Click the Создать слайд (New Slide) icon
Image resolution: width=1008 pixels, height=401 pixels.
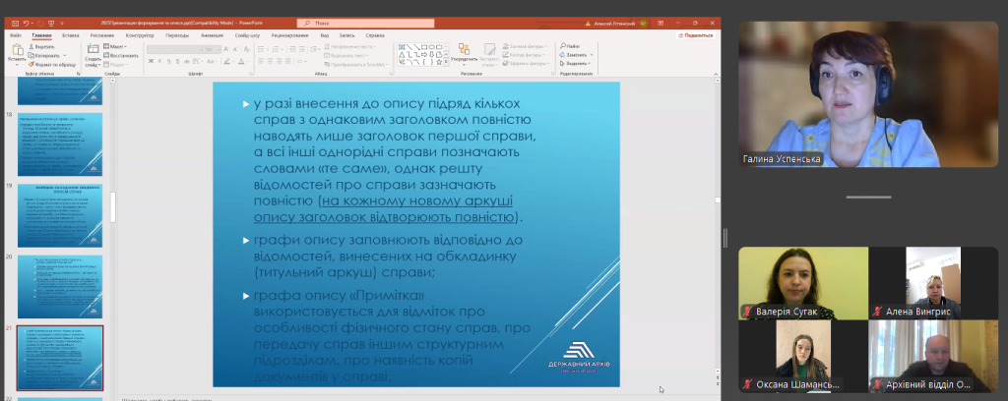coord(93,51)
